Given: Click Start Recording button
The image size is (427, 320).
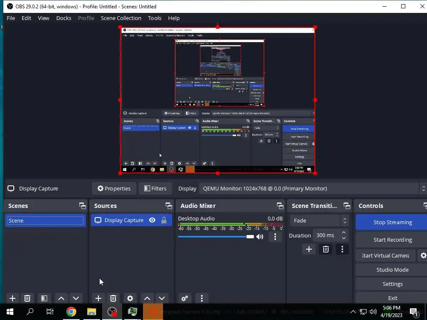Looking at the screenshot, I should (x=391, y=240).
